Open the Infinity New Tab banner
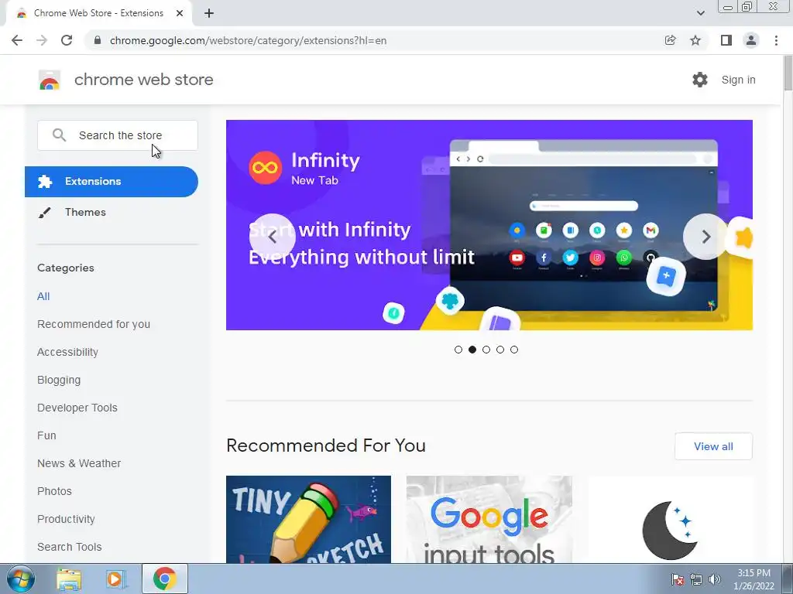The height and width of the screenshot is (594, 793). [489, 225]
